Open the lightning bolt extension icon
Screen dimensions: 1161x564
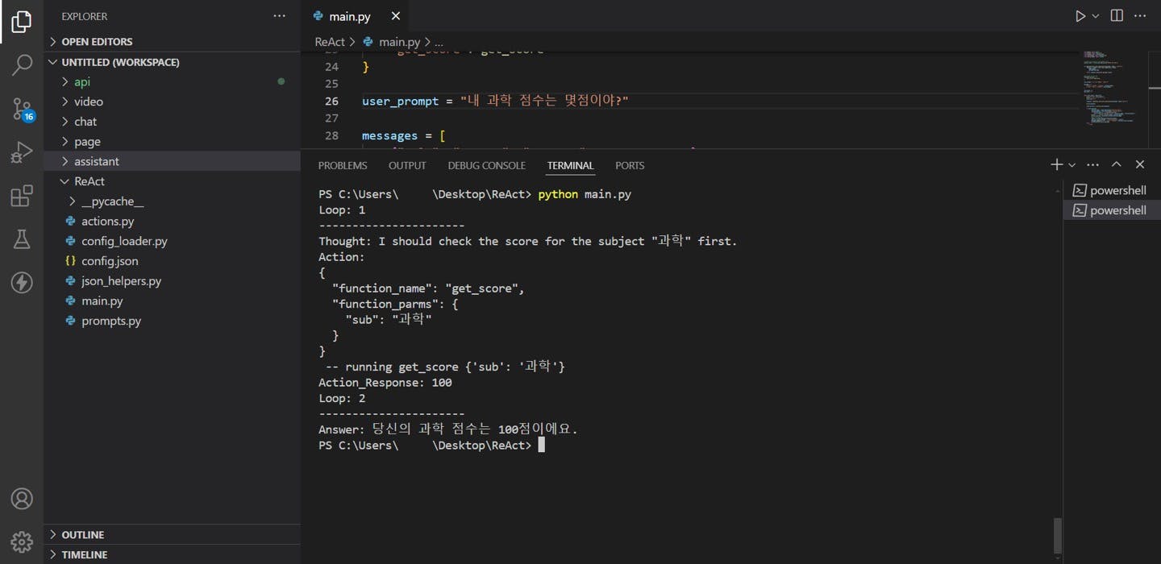tap(22, 283)
